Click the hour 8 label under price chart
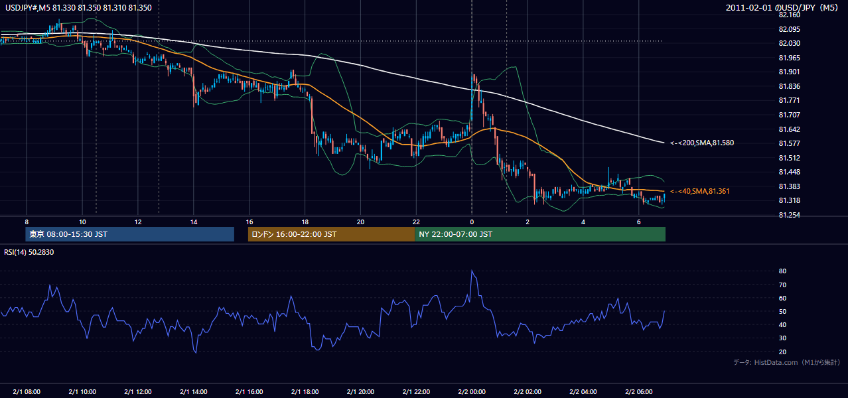The width and height of the screenshot is (848, 398). tap(27, 222)
